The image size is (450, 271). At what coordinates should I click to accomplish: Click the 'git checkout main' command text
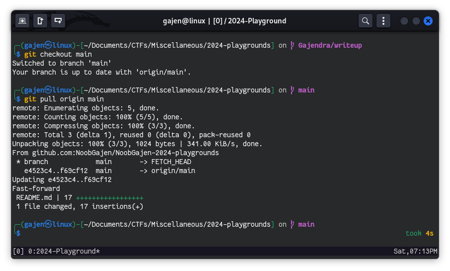[x=58, y=54]
